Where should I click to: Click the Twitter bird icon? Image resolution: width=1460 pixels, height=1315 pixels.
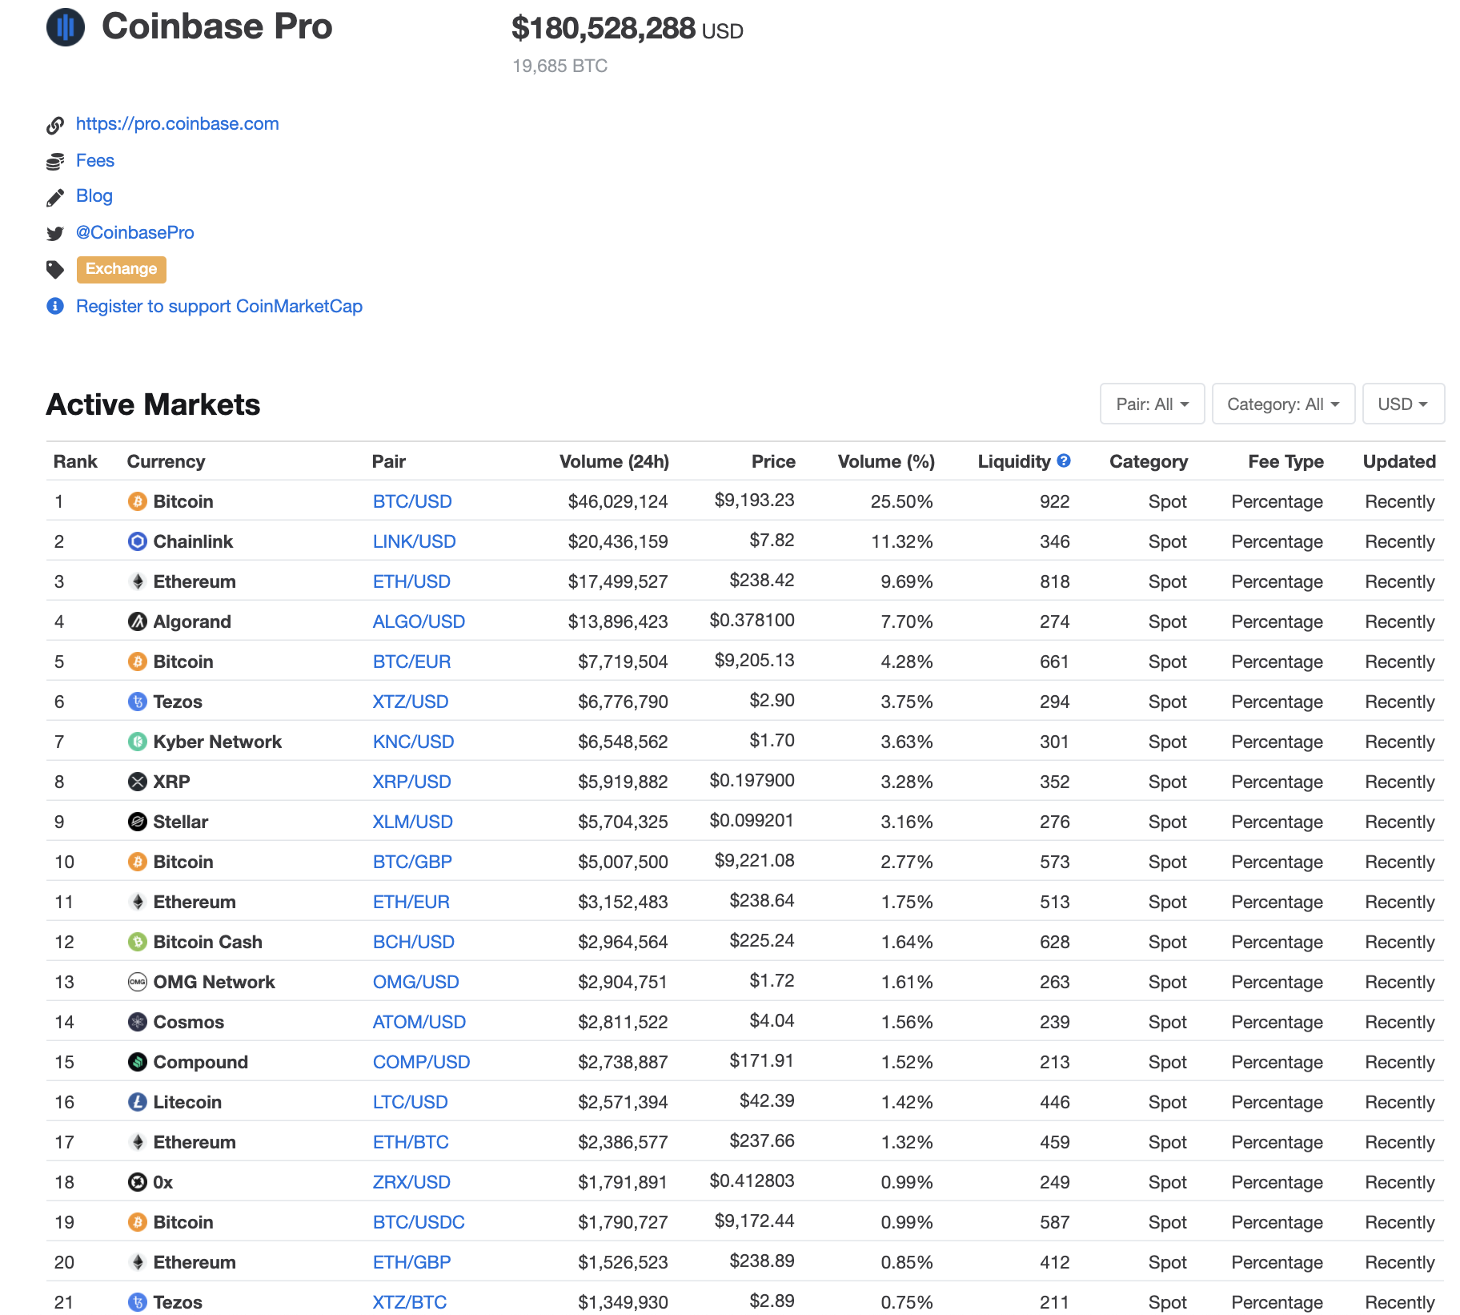coord(55,234)
